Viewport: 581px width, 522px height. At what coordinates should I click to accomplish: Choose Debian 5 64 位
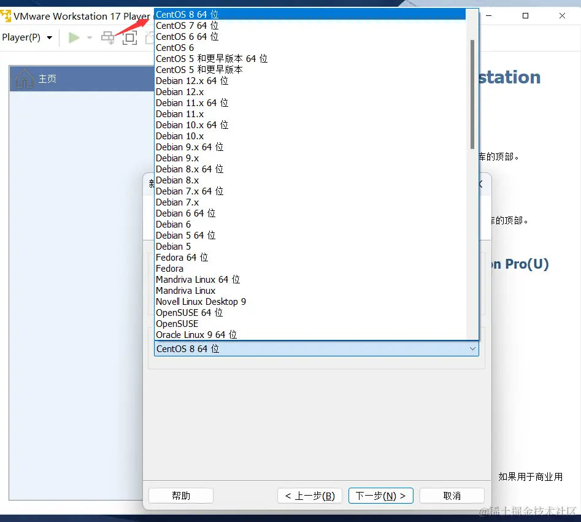point(310,236)
